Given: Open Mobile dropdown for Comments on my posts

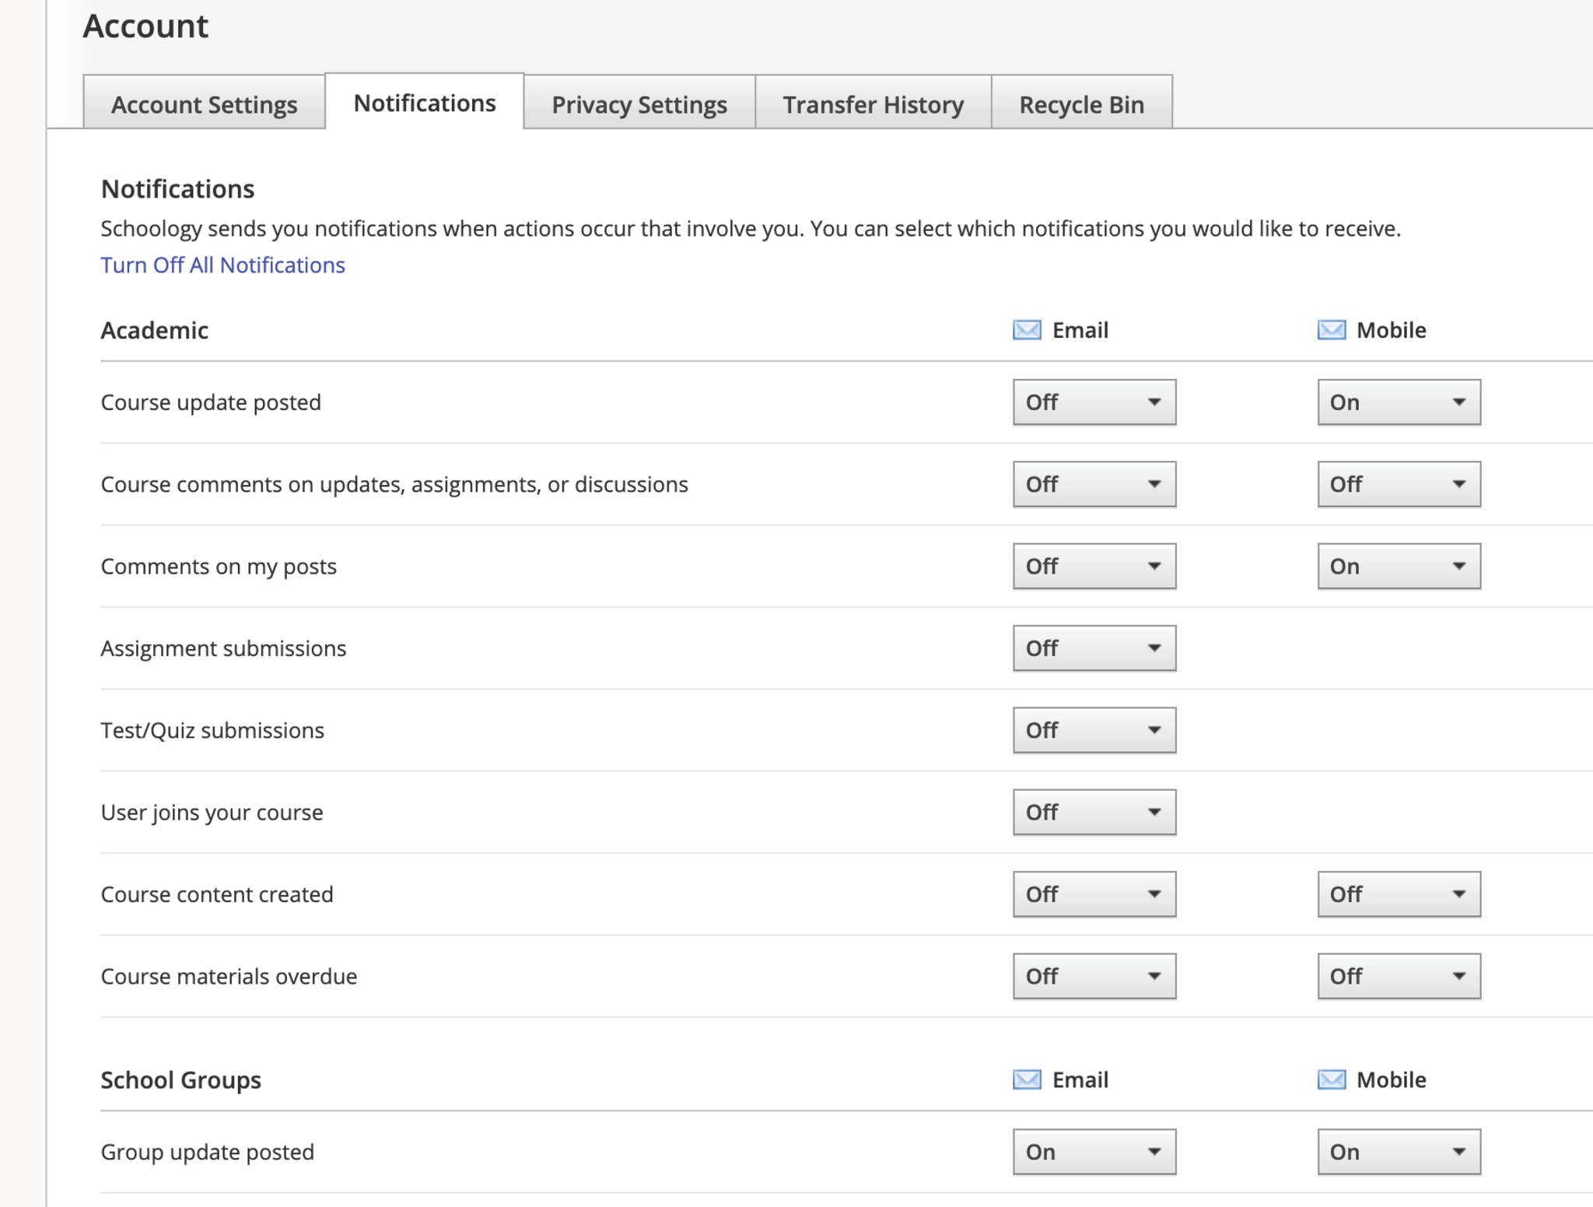Looking at the screenshot, I should point(1398,567).
